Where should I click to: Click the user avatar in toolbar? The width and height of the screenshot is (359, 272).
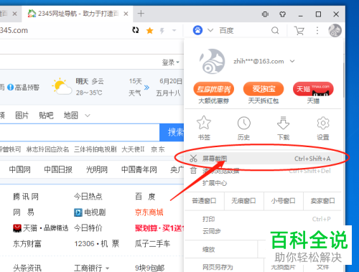point(335,30)
